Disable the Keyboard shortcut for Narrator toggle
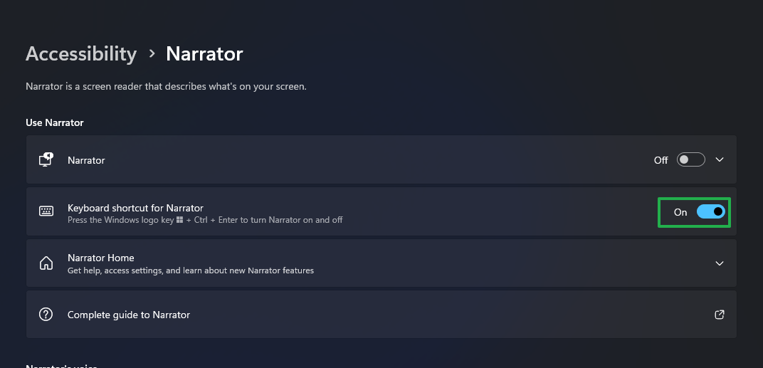The height and width of the screenshot is (368, 763). (x=710, y=211)
